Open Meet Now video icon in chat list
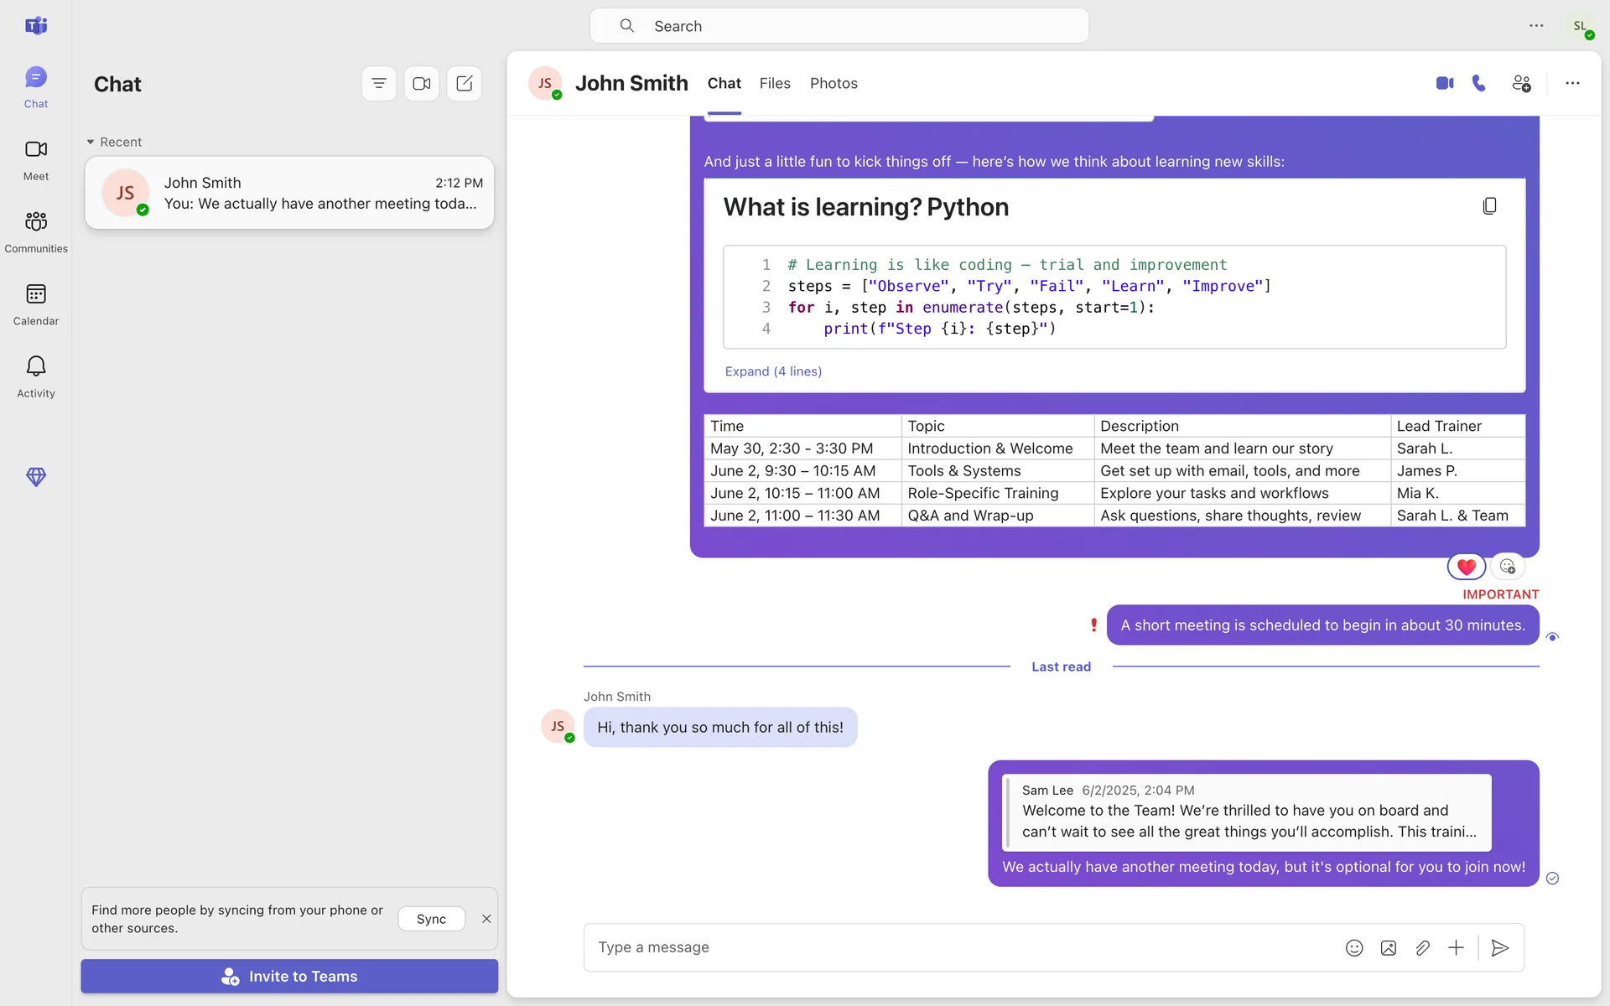This screenshot has width=1610, height=1006. tap(422, 84)
